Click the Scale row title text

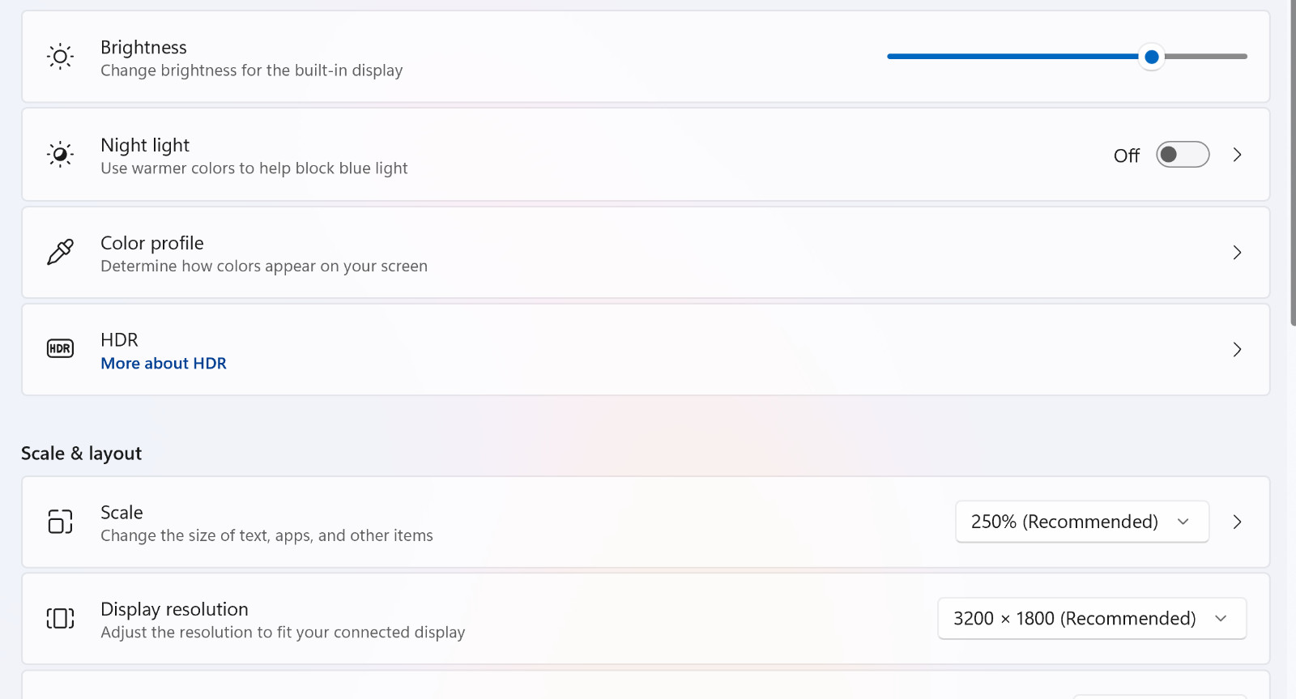coord(122,513)
